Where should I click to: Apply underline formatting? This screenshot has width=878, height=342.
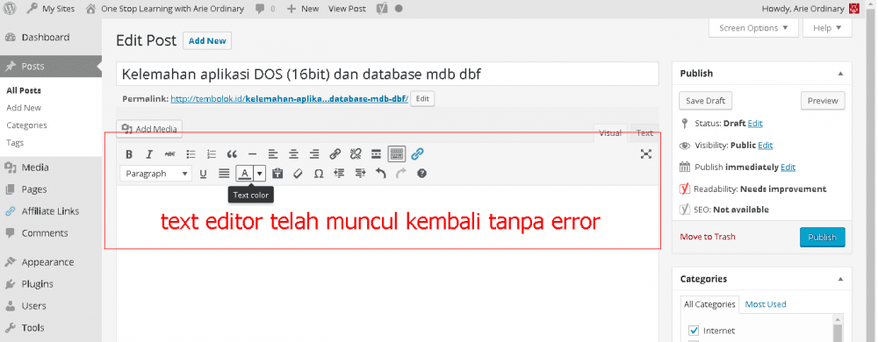204,174
